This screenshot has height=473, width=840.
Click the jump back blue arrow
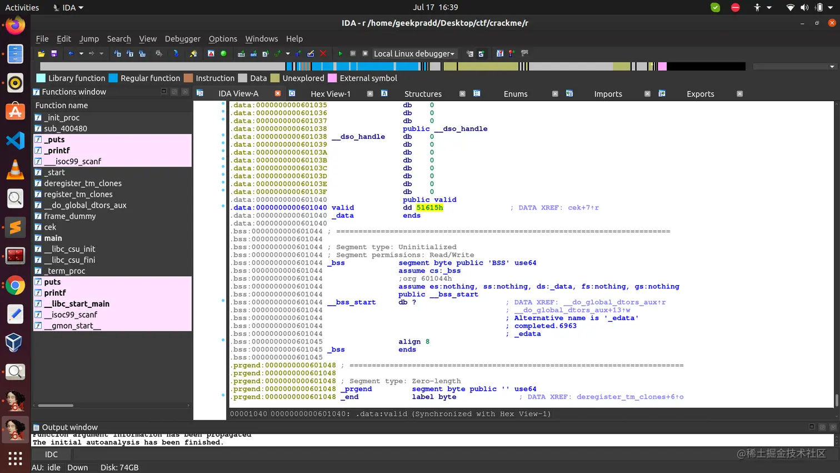click(x=71, y=54)
